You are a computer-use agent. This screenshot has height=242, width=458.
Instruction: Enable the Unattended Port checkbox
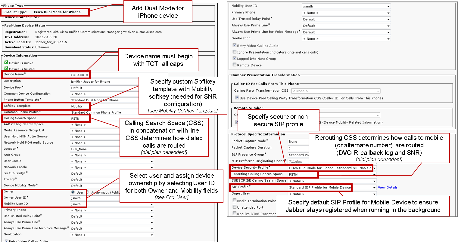click(234, 207)
